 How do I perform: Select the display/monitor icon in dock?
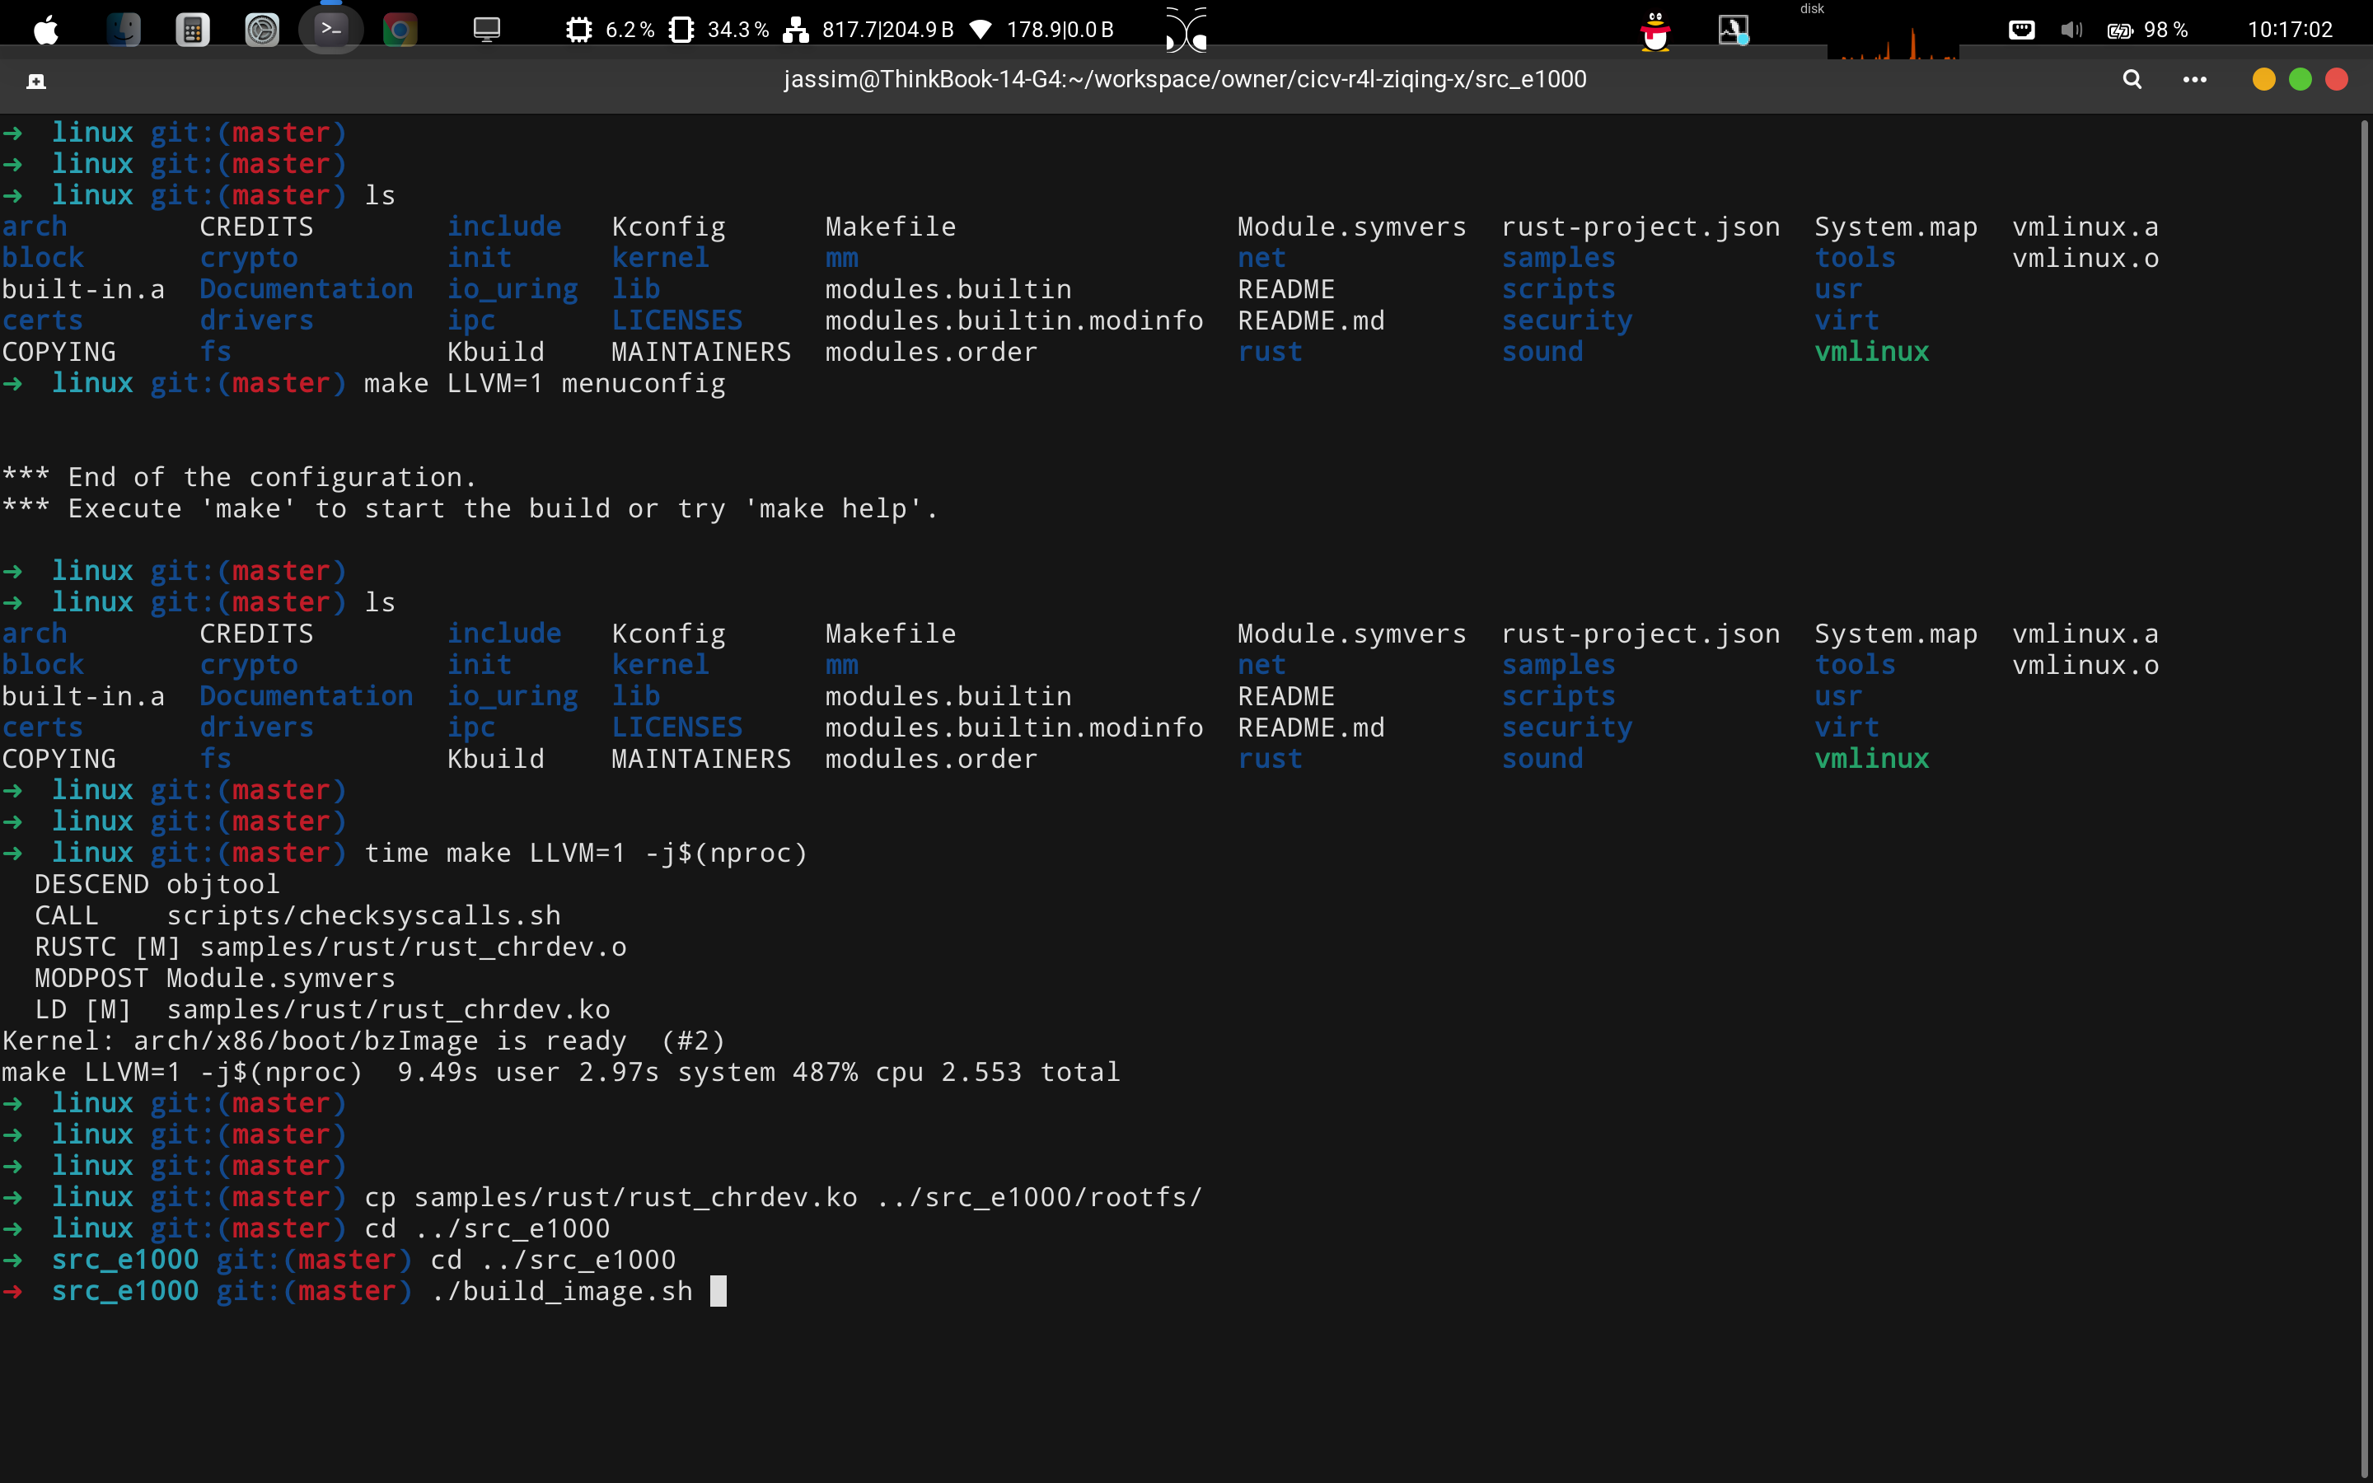[484, 29]
